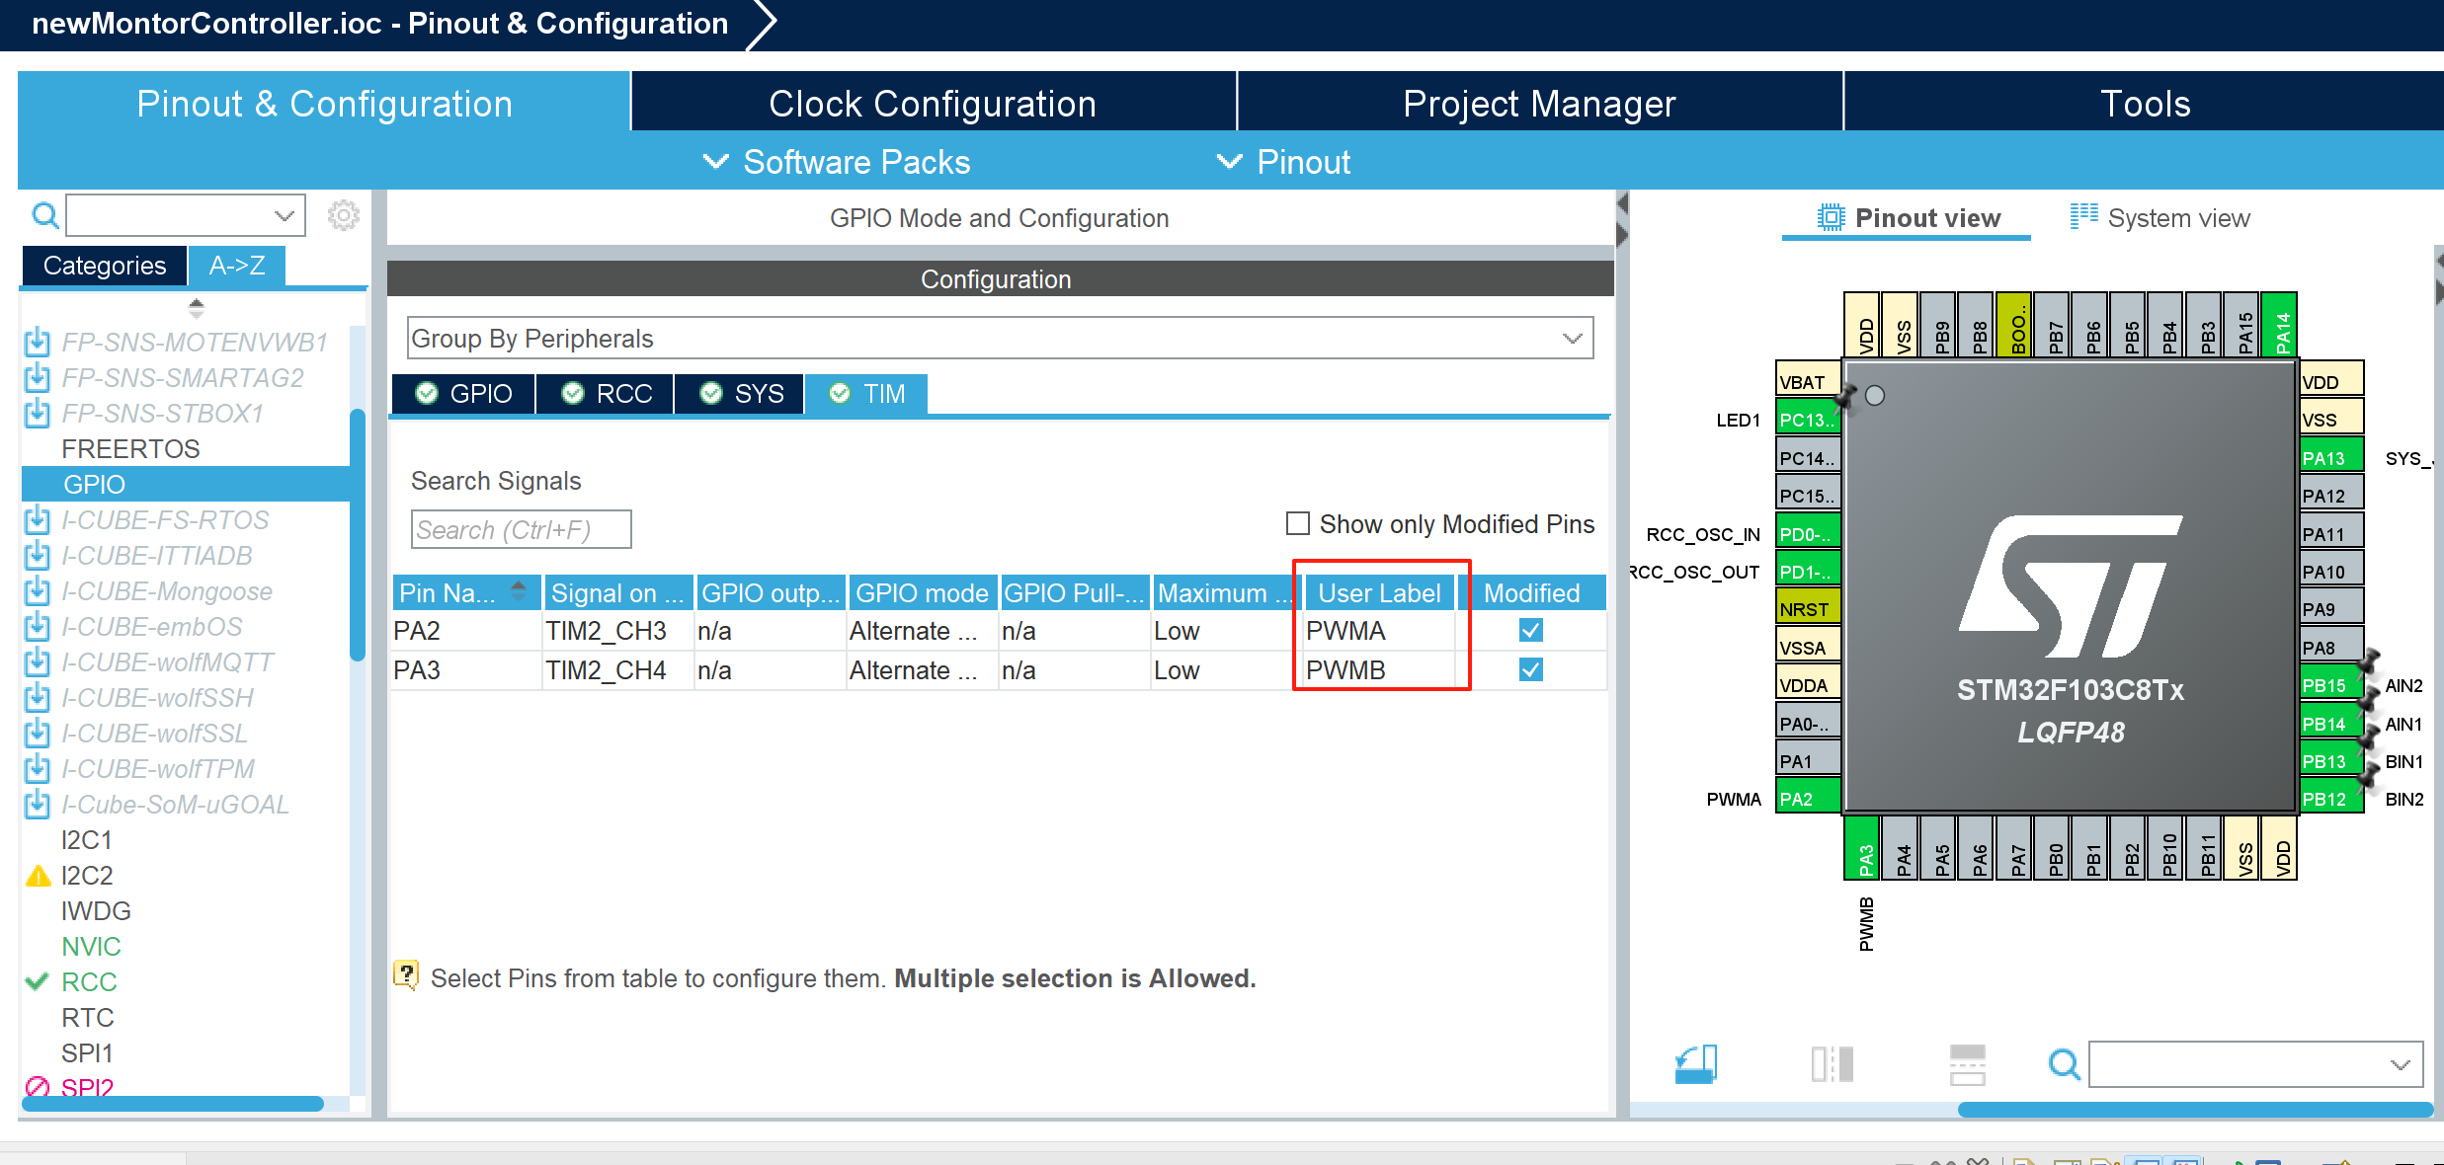Click the gear settings icon beside category search
Screen dimensions: 2444x1165
[x=343, y=215]
